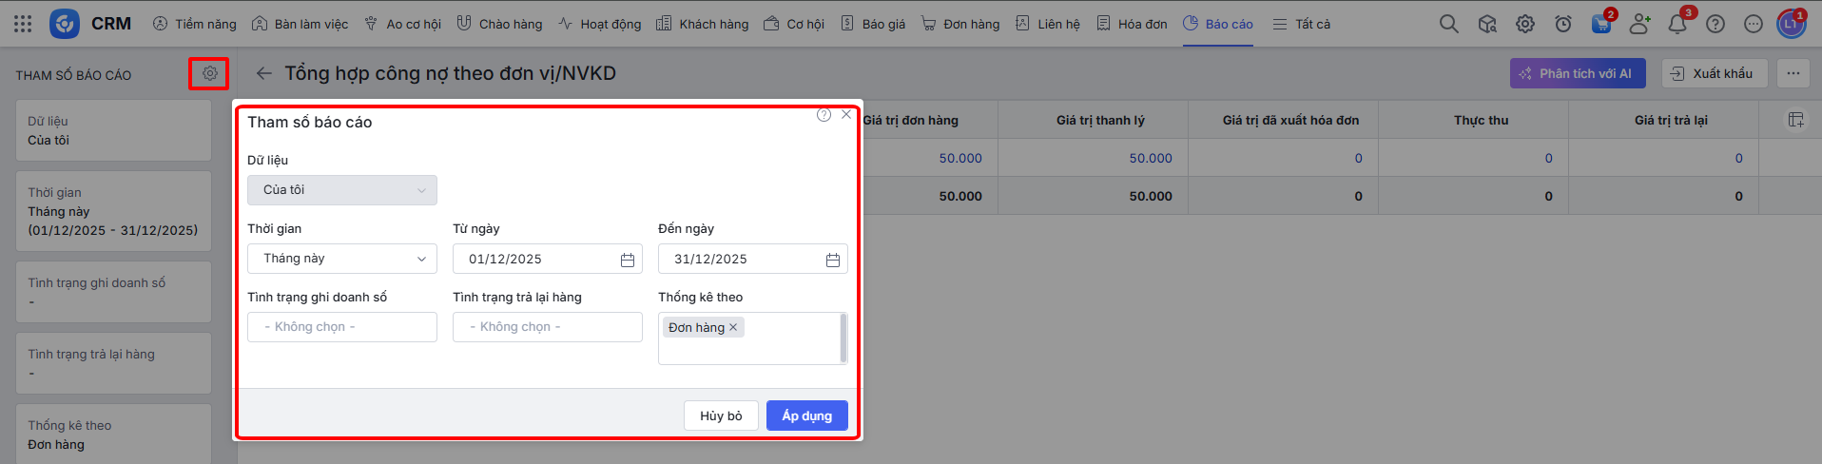Open calendar picker for Đến ngày

833,260
